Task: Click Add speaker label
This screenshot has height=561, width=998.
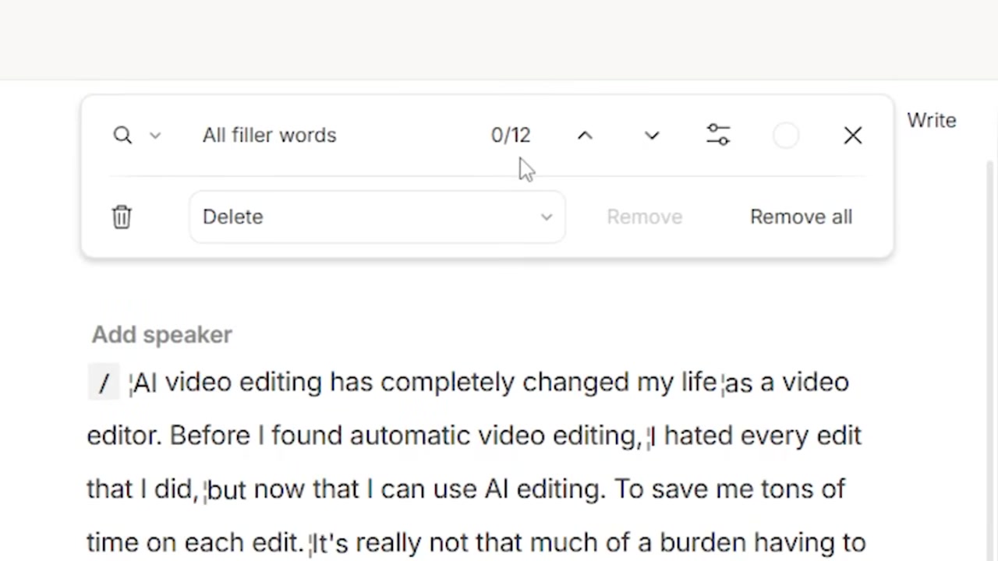Action: click(162, 334)
